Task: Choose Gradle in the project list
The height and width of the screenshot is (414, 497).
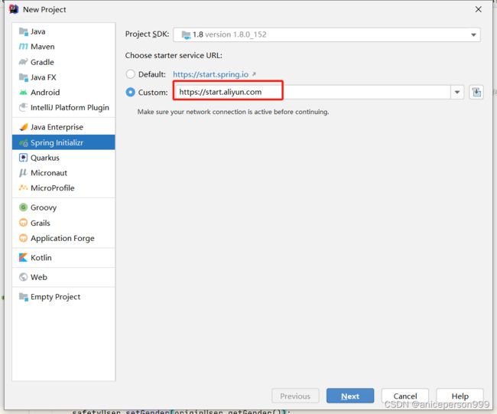Action: pos(63,62)
